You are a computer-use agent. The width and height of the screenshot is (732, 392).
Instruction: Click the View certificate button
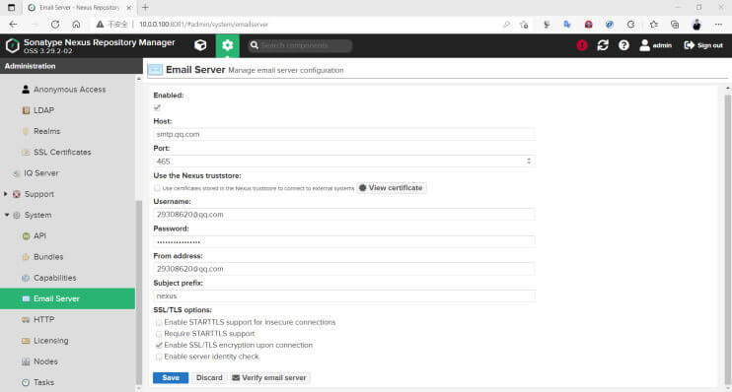(x=392, y=188)
